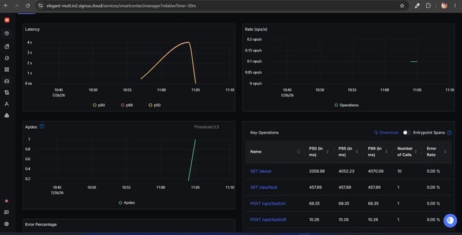Click the scroll document icon in the sidebar
This screenshot has width=462, height=235.
tap(7, 92)
